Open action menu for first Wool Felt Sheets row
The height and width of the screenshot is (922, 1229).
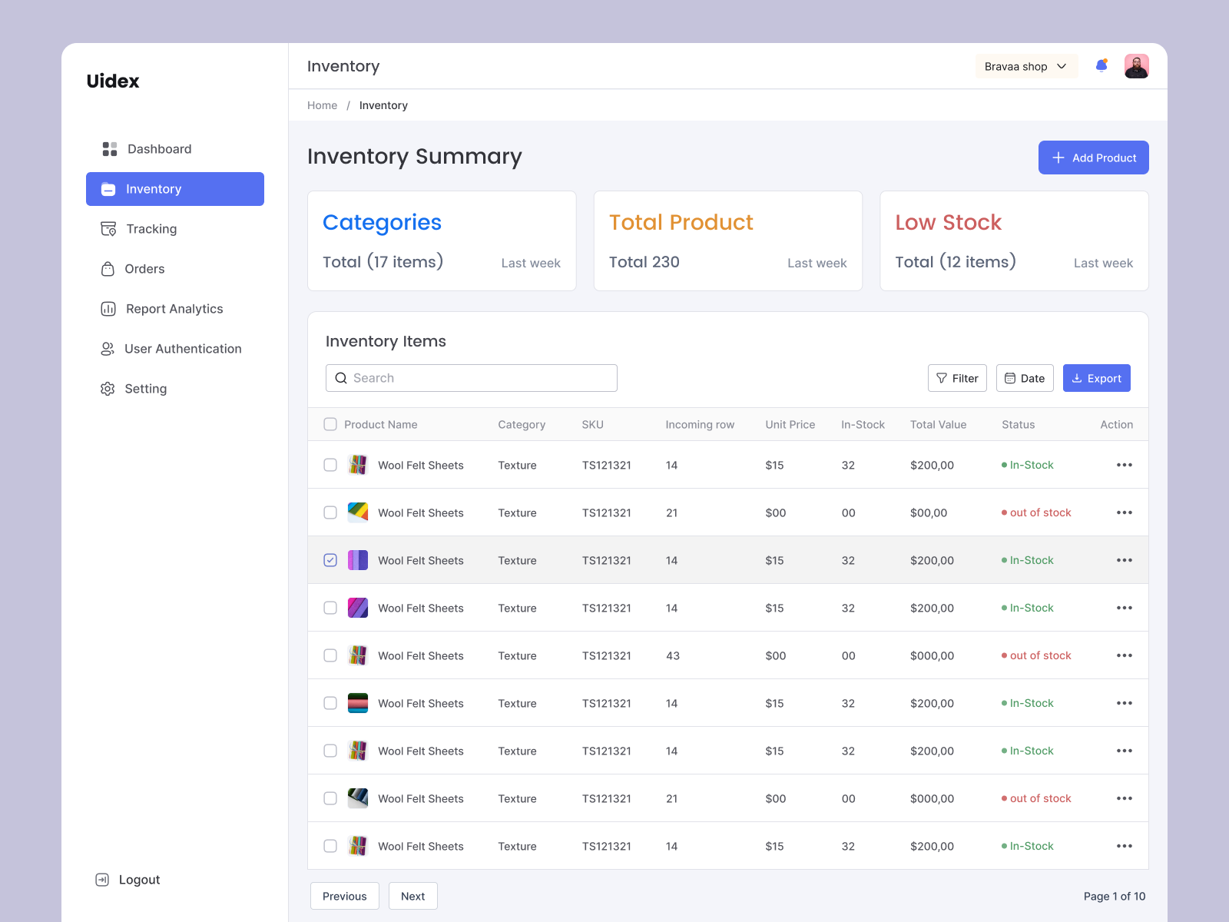click(x=1125, y=465)
